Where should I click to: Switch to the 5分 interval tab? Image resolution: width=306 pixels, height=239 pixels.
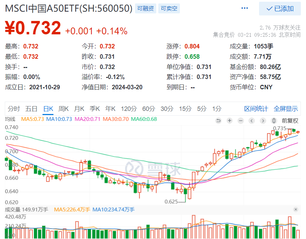(x=202, y=109)
